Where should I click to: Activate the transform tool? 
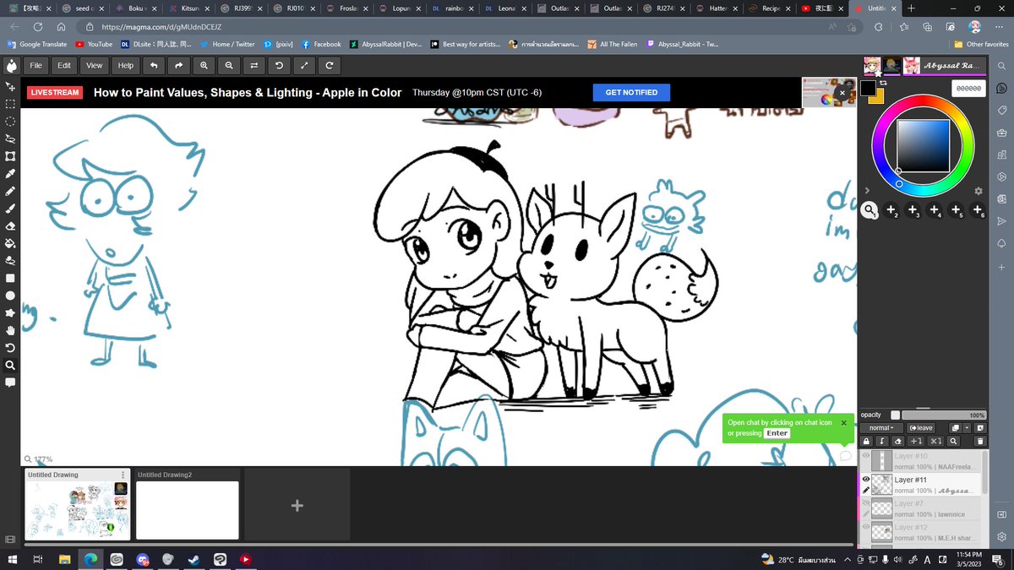point(10,156)
